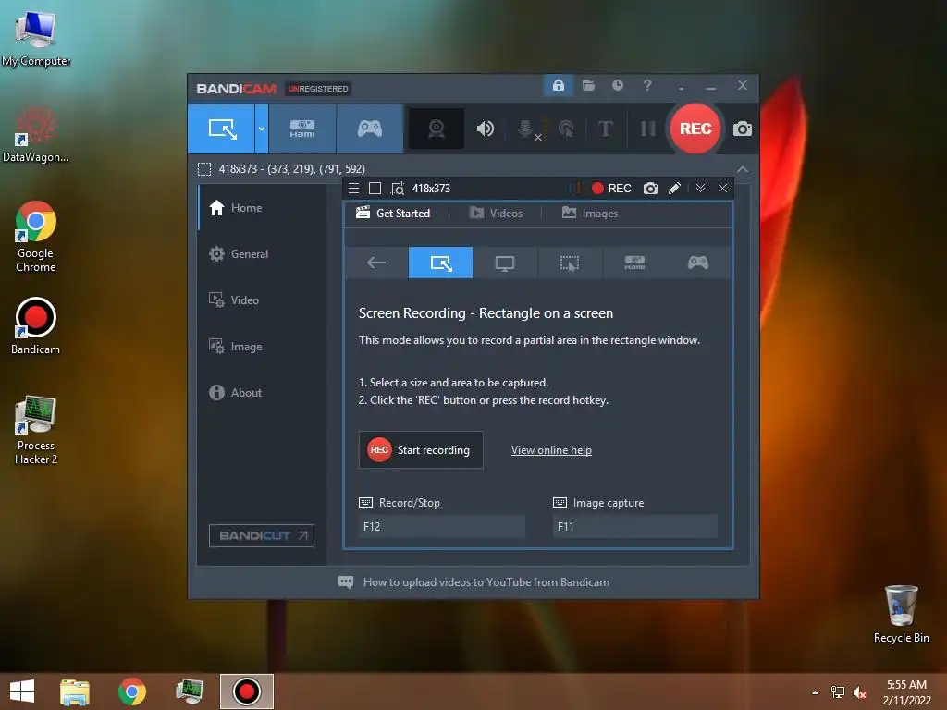Open File Explorer from the taskbar

coord(75,692)
